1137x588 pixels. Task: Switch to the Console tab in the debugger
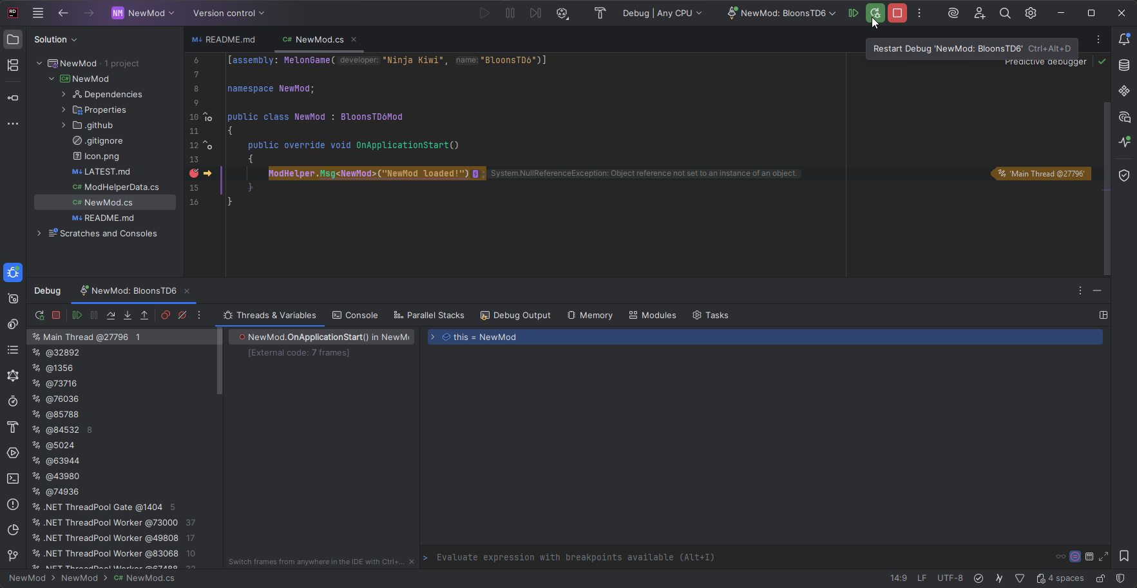(355, 315)
